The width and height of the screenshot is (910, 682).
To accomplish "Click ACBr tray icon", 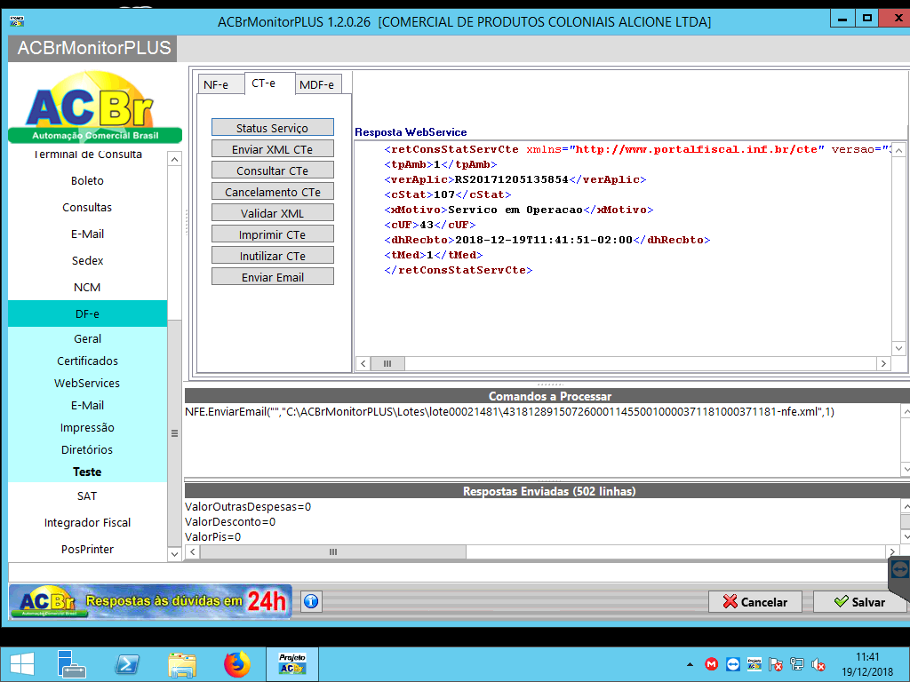I will [754, 664].
